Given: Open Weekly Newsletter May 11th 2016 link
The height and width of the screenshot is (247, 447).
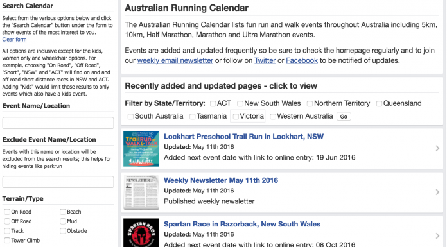Looking at the screenshot, I should [221, 180].
